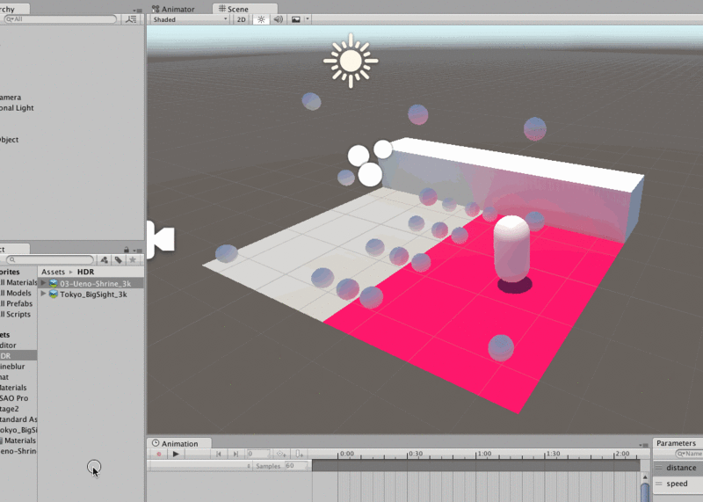Toggle scene audio speaker button
Viewport: 703px width, 502px height.
278,19
